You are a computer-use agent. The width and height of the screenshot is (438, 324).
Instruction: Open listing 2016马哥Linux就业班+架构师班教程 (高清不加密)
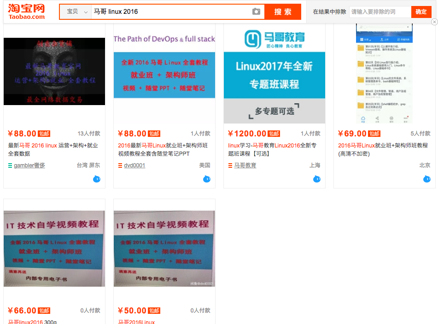tap(383, 150)
